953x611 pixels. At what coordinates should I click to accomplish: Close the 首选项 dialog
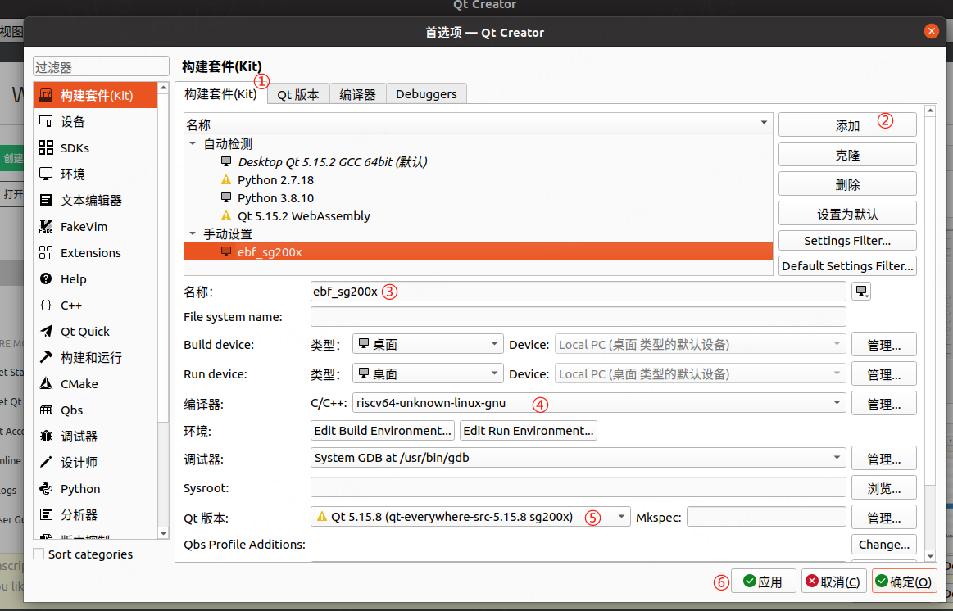point(931,31)
